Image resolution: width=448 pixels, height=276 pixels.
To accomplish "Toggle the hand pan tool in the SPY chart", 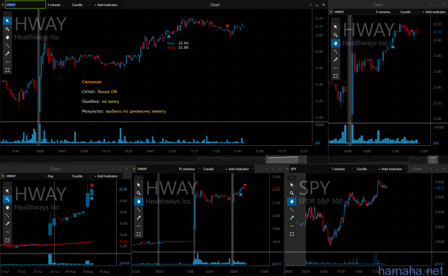I will point(292,201).
